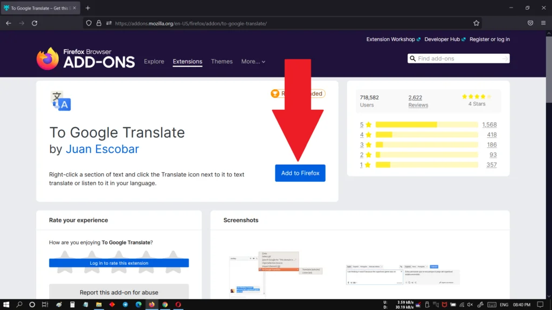Click Log in to rate this extension

pyautogui.click(x=119, y=263)
